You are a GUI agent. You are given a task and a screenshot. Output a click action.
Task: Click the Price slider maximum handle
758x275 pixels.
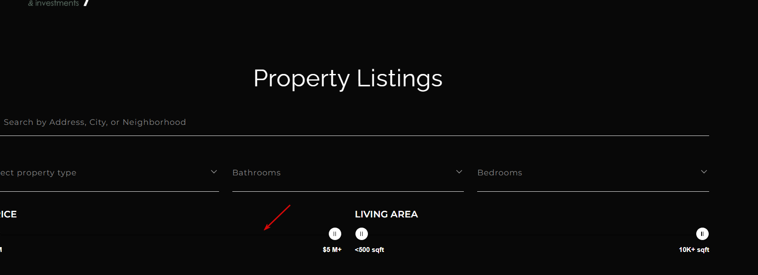[335, 234]
